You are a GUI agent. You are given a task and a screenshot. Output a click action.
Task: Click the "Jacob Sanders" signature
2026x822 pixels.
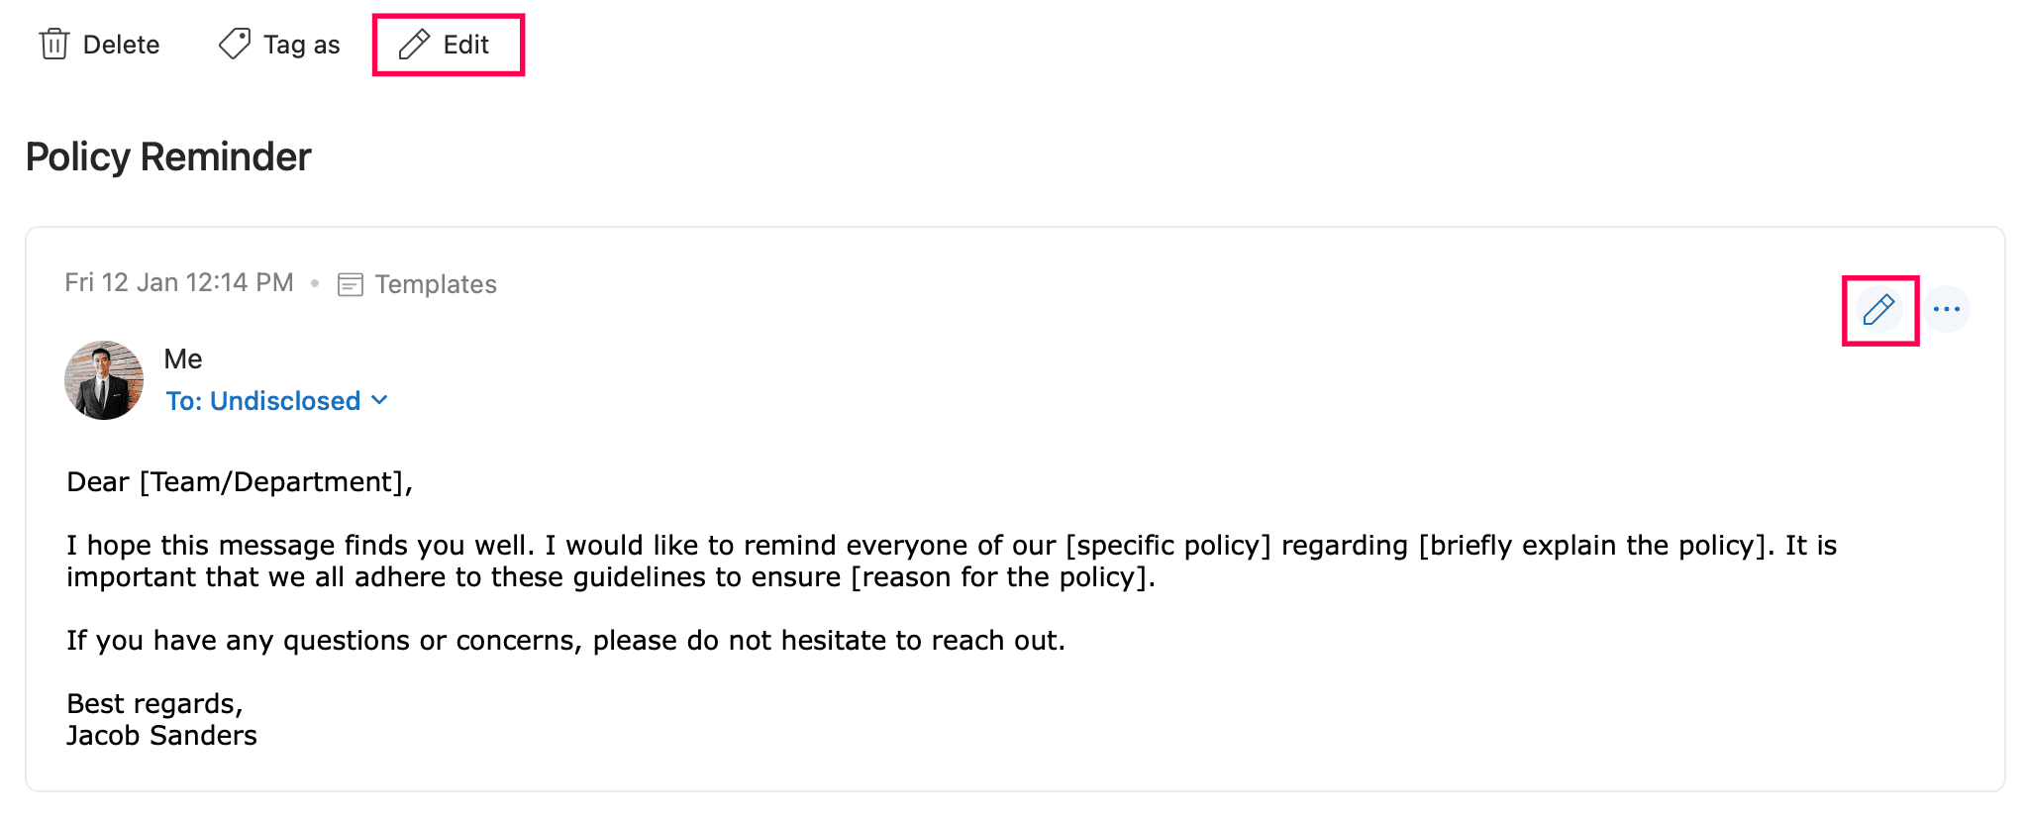(161, 736)
